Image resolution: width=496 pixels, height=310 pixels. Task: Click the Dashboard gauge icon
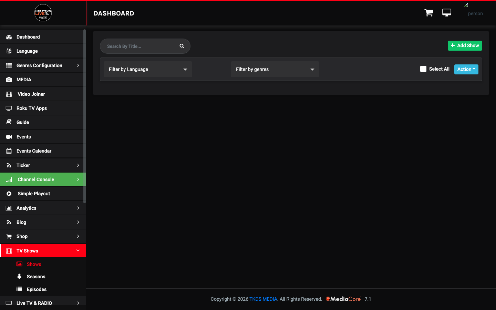point(9,37)
